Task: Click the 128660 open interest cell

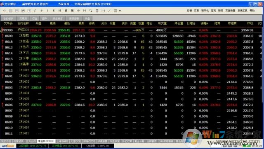Action: point(178,36)
